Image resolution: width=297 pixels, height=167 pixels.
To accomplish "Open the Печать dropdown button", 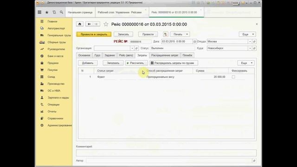I will click(180, 34).
